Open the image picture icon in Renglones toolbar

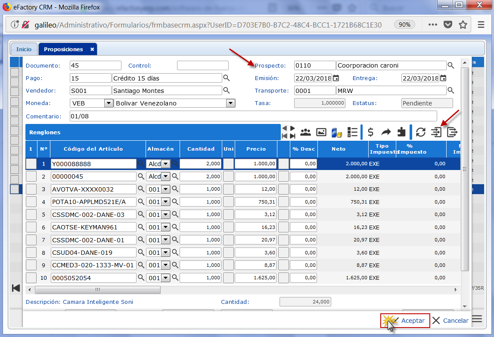tap(321, 132)
